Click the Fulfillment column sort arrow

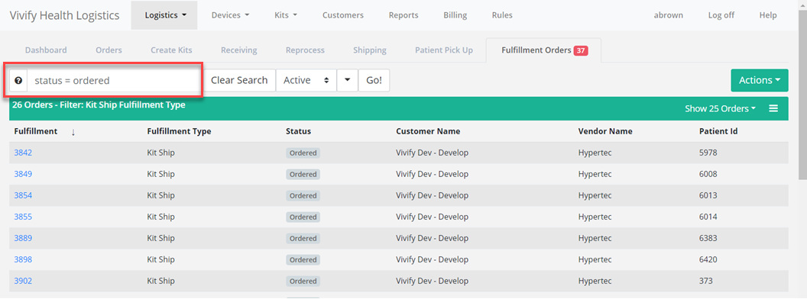73,131
